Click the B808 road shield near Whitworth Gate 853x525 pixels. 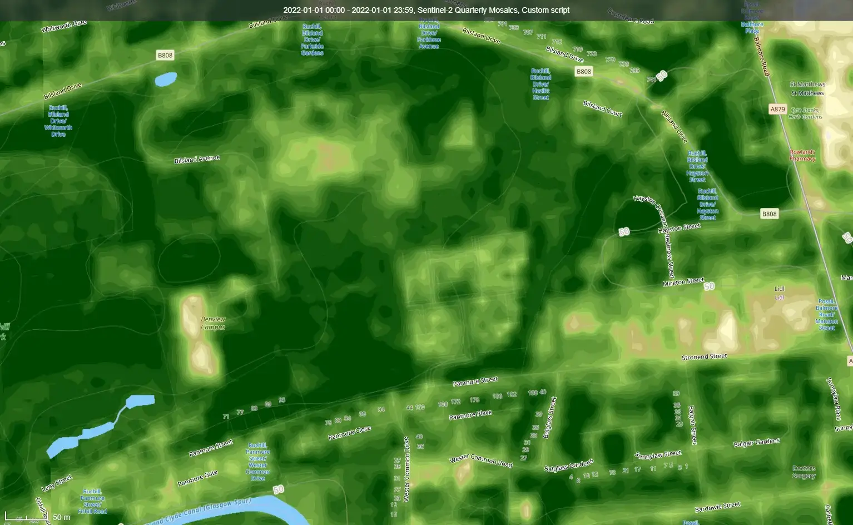tap(165, 55)
